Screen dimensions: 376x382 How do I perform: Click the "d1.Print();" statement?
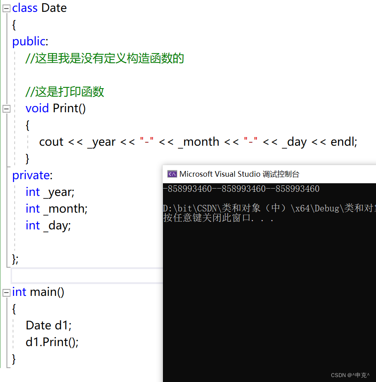pyautogui.click(x=52, y=342)
